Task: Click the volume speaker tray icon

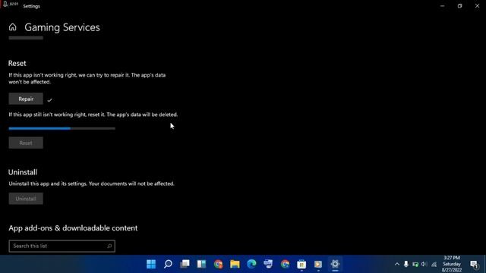Action: click(x=424, y=264)
